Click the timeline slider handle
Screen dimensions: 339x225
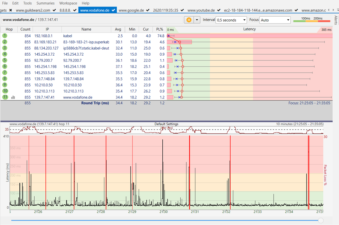coord(320,220)
